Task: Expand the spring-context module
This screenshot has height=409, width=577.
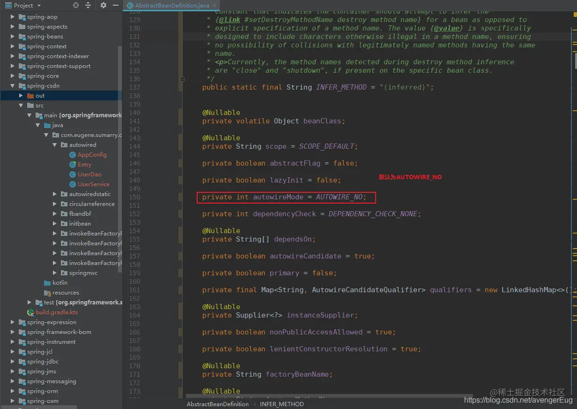Action: [13, 46]
